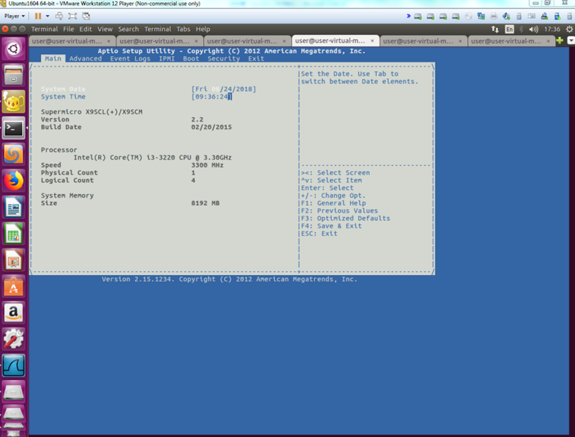Expand the power options arrow beside pause
575x437 pixels.
[47, 16]
